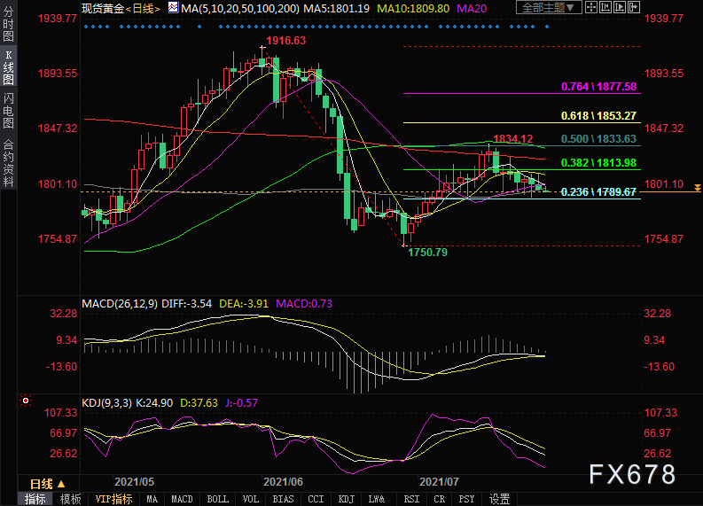Click the red sun signal icon near KDJ
Viewport: 703px width, 506px height.
click(x=26, y=401)
